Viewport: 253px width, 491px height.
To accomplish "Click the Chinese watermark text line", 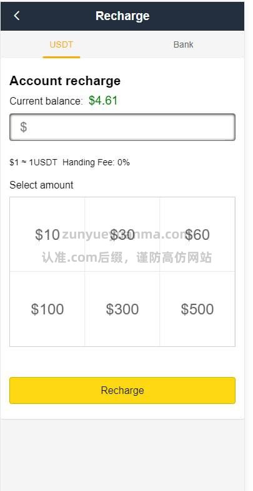I will (x=127, y=257).
